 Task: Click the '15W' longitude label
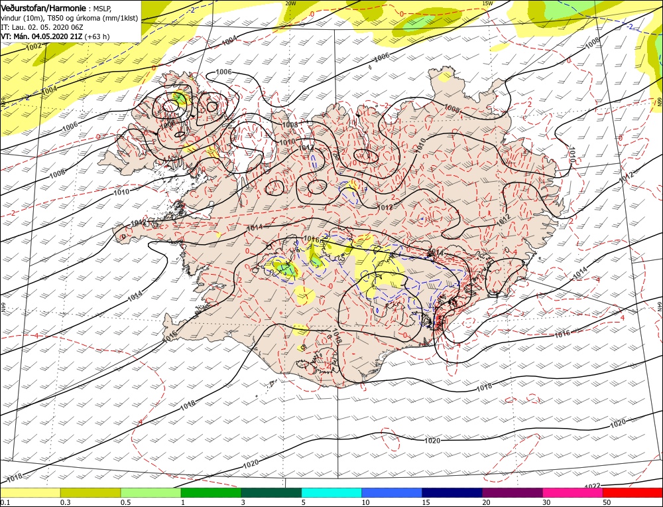(x=487, y=3)
